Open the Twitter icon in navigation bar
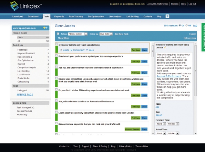The image size is (205, 152). point(167,16)
